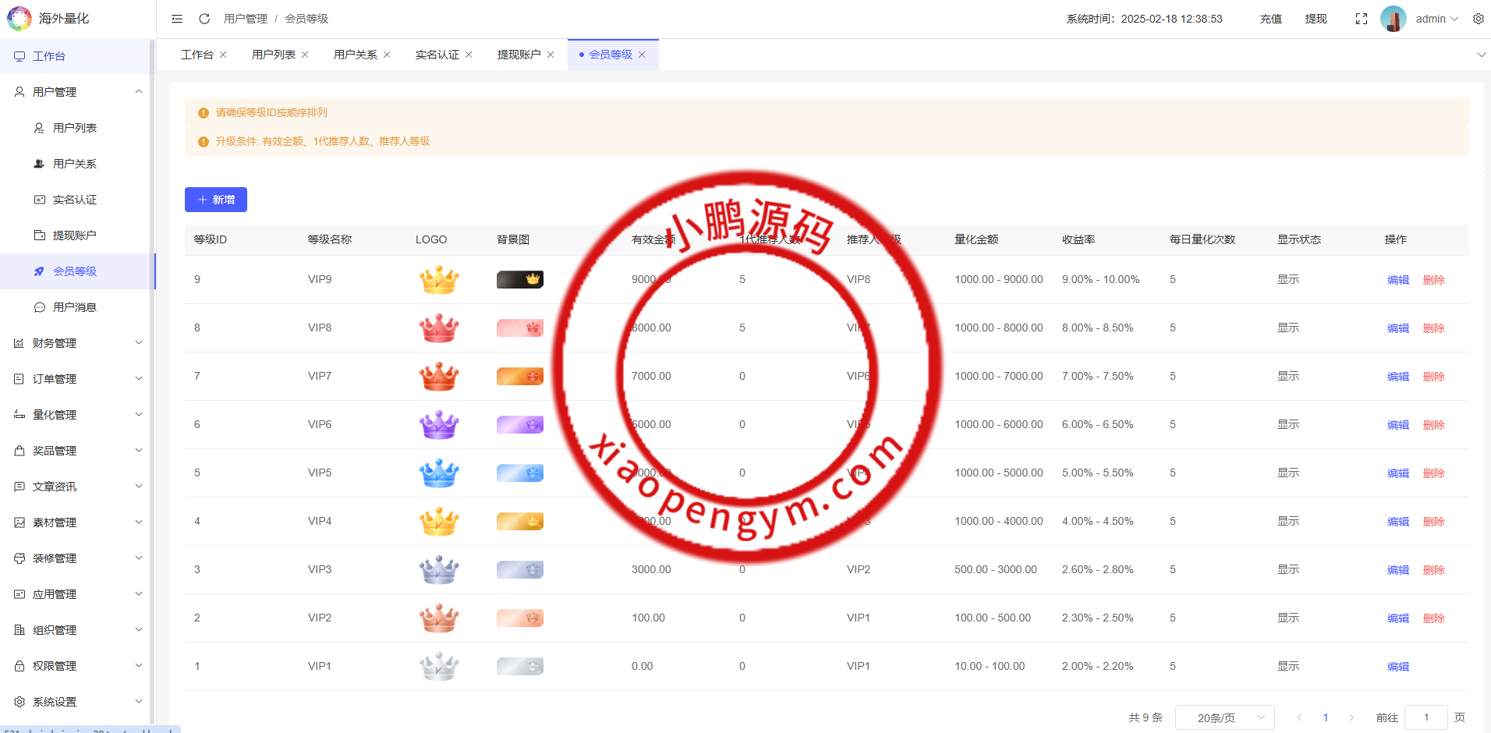The image size is (1491, 733).
Task: Click the page refresh icon
Action: point(204,19)
